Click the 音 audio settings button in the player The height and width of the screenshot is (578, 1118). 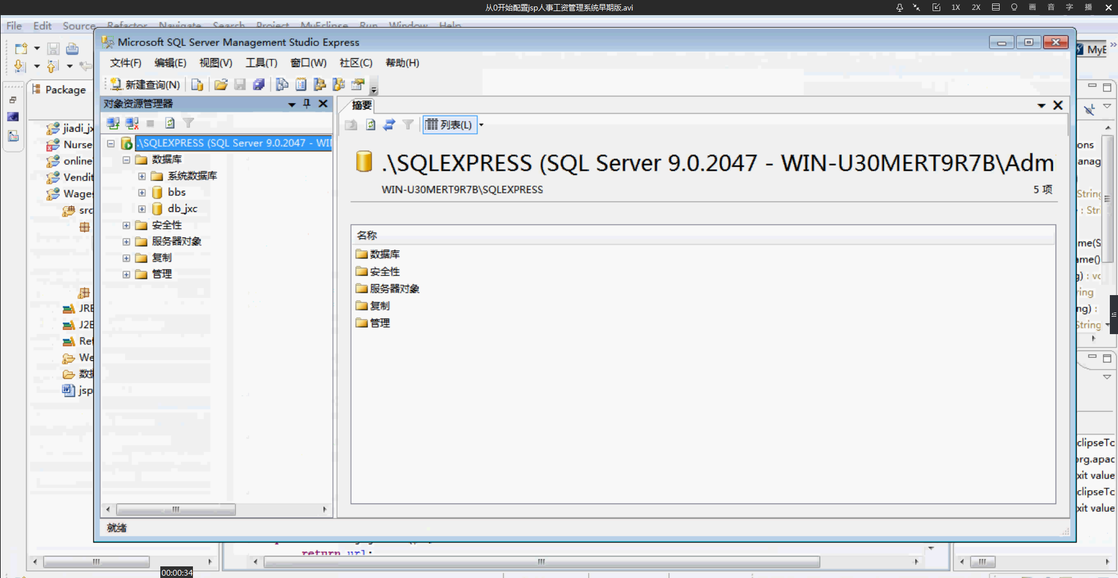tap(1051, 8)
